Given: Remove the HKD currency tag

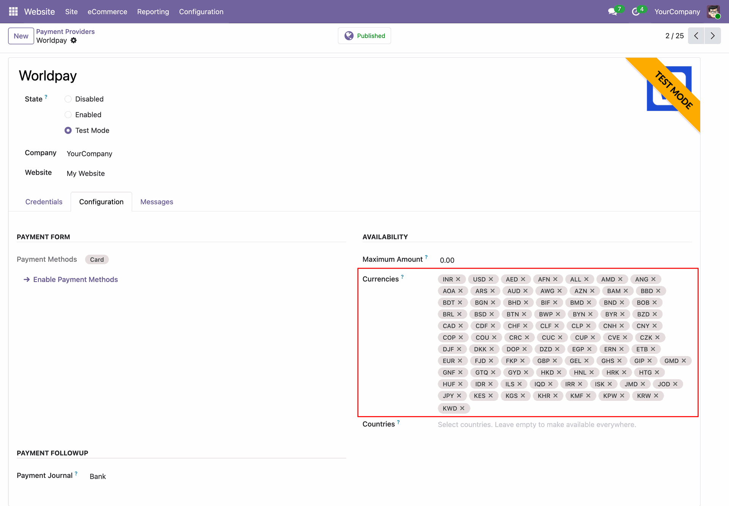Looking at the screenshot, I should click(559, 372).
